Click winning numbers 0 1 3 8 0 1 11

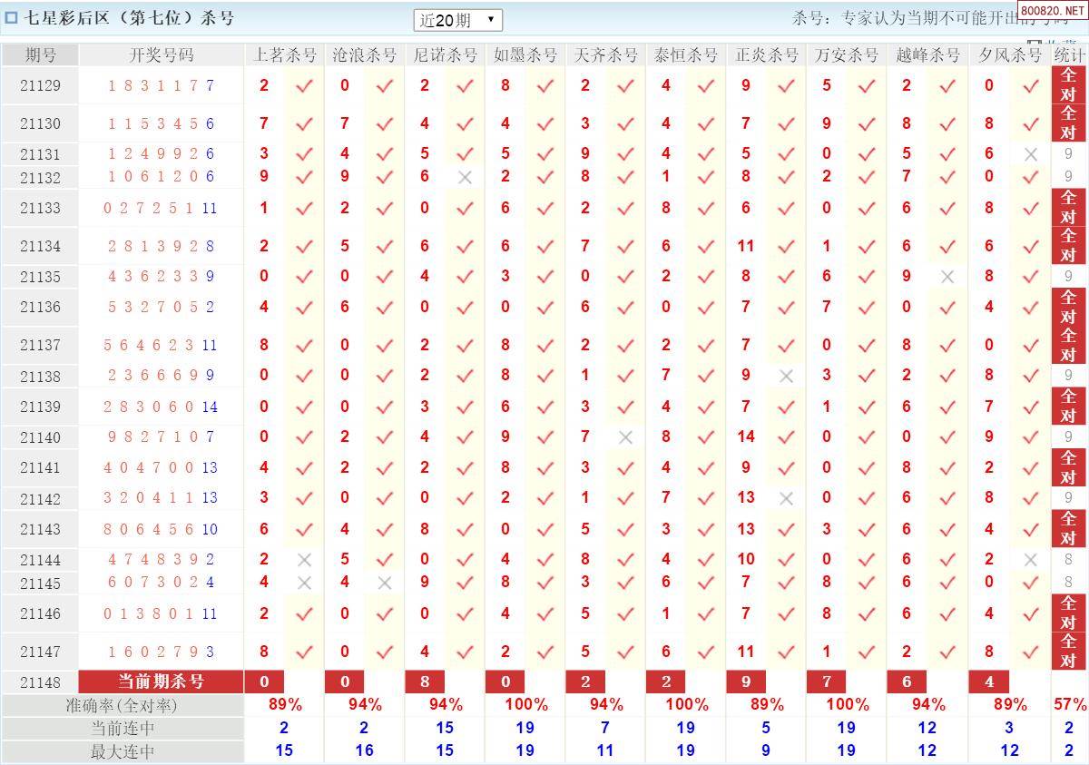pos(162,614)
